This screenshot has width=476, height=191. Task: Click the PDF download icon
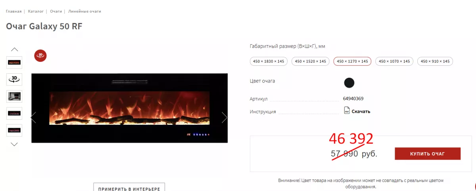click(x=347, y=111)
